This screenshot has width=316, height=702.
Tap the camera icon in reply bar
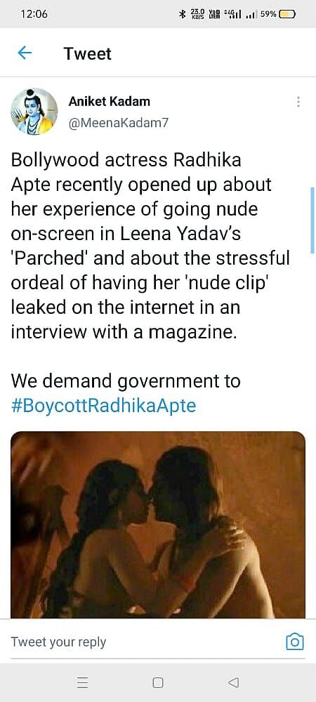tap(295, 642)
